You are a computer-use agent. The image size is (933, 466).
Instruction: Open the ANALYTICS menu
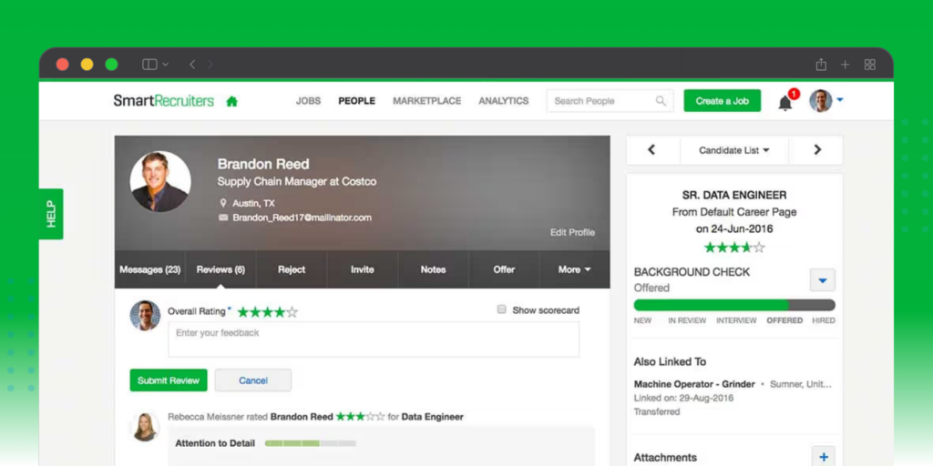click(503, 101)
